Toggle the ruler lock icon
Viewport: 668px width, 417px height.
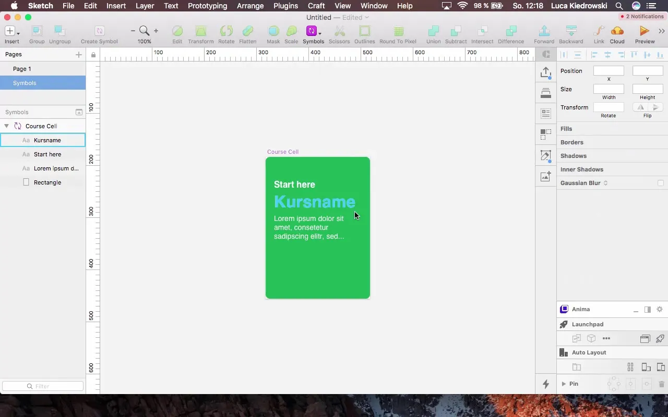coord(93,55)
